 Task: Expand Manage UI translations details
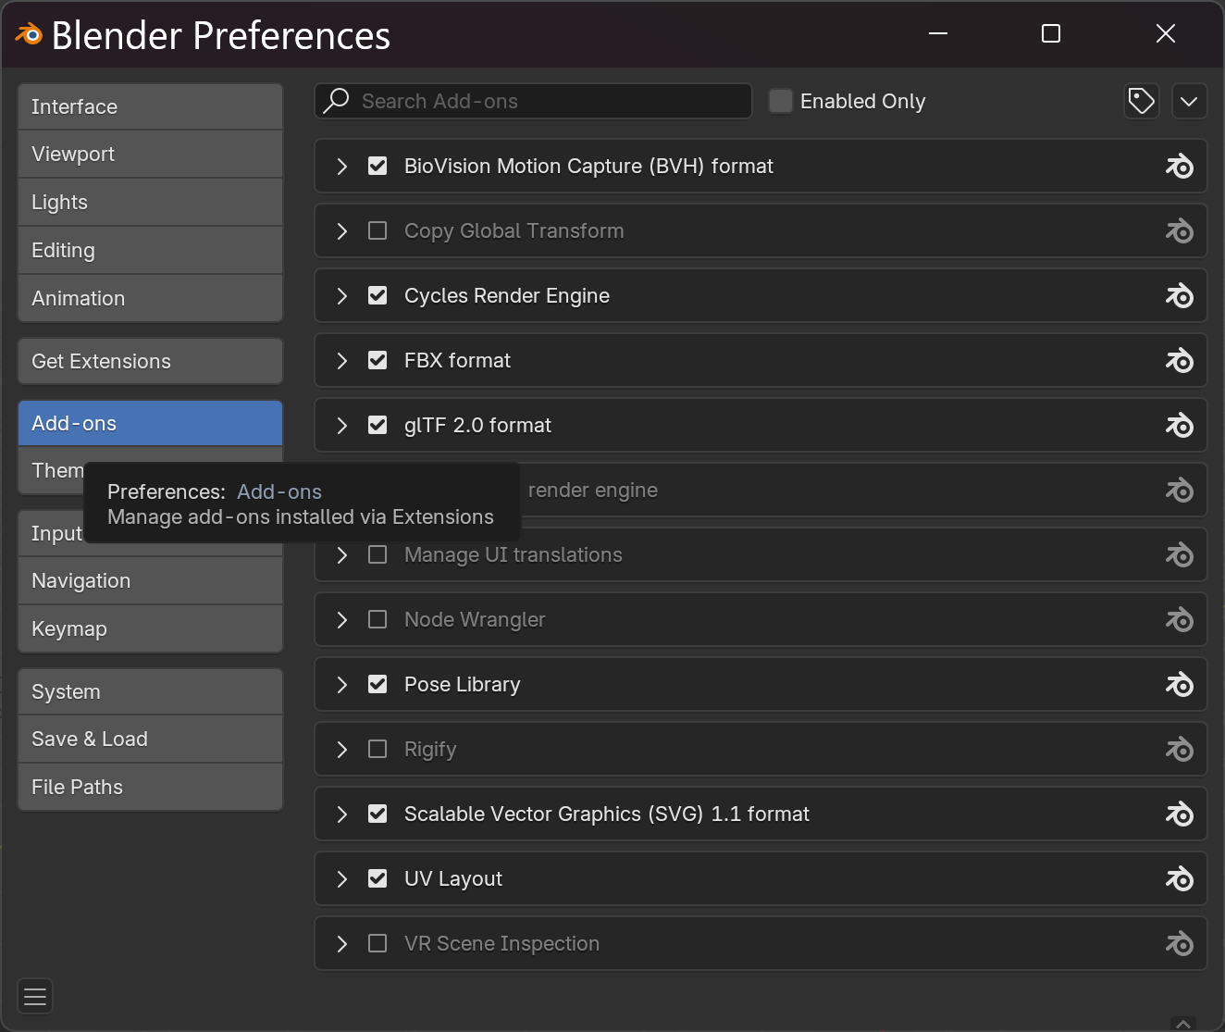[342, 554]
